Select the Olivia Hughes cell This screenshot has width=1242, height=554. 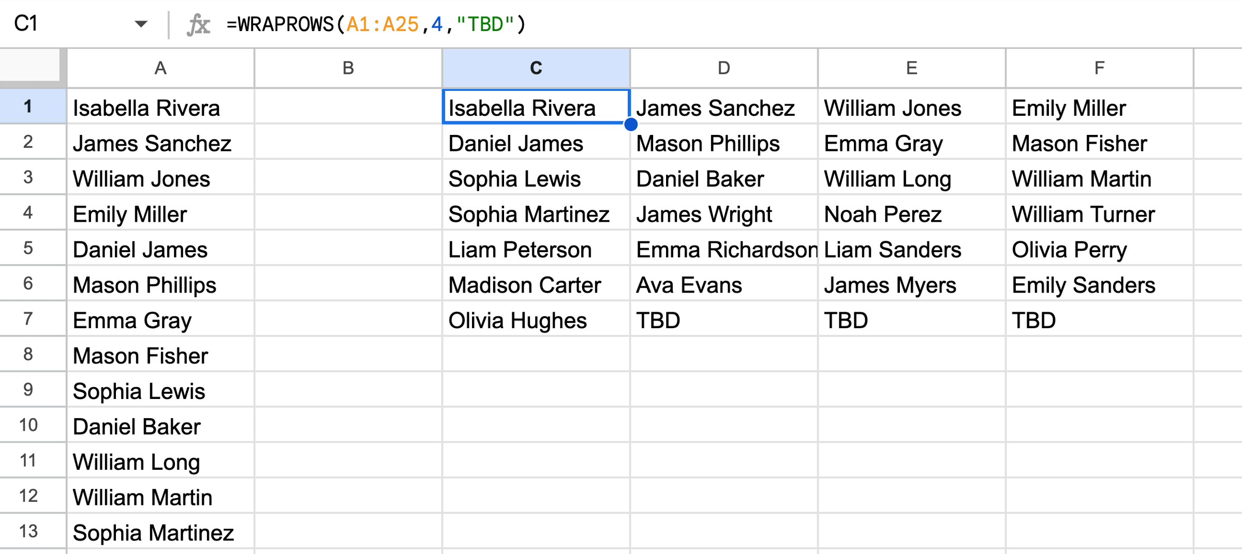[x=536, y=320]
